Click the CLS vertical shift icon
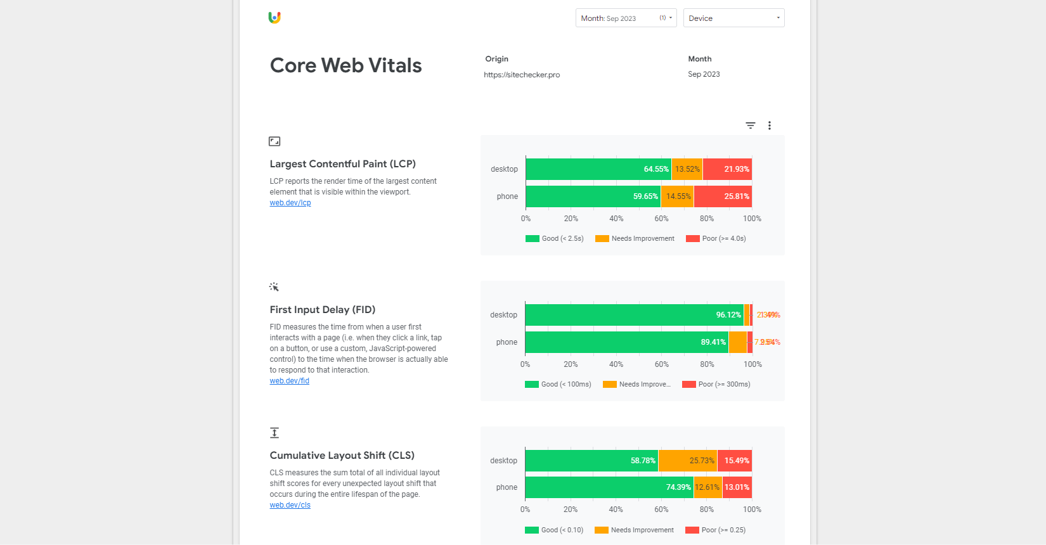 coord(274,433)
